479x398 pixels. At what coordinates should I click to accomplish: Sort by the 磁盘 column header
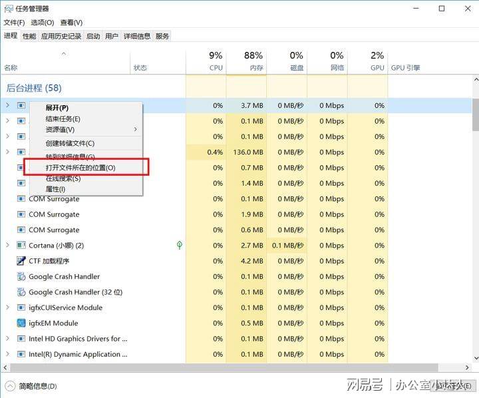click(x=287, y=61)
